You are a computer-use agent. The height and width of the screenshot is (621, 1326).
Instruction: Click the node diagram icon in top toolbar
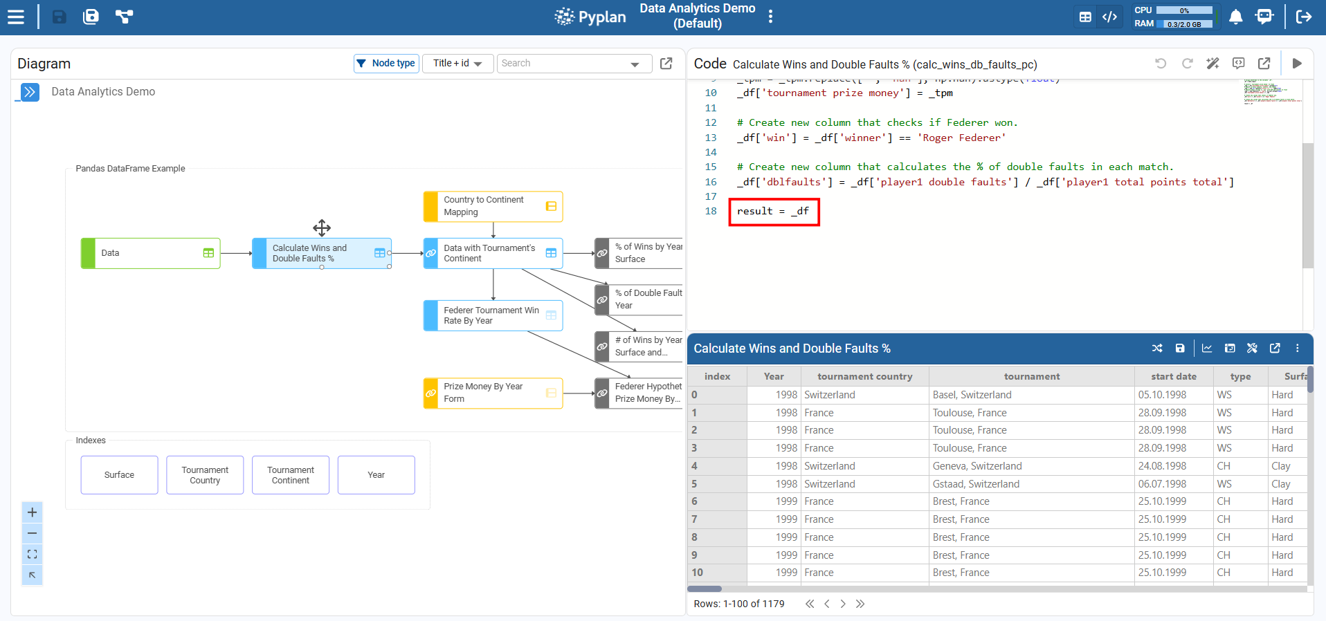click(124, 17)
